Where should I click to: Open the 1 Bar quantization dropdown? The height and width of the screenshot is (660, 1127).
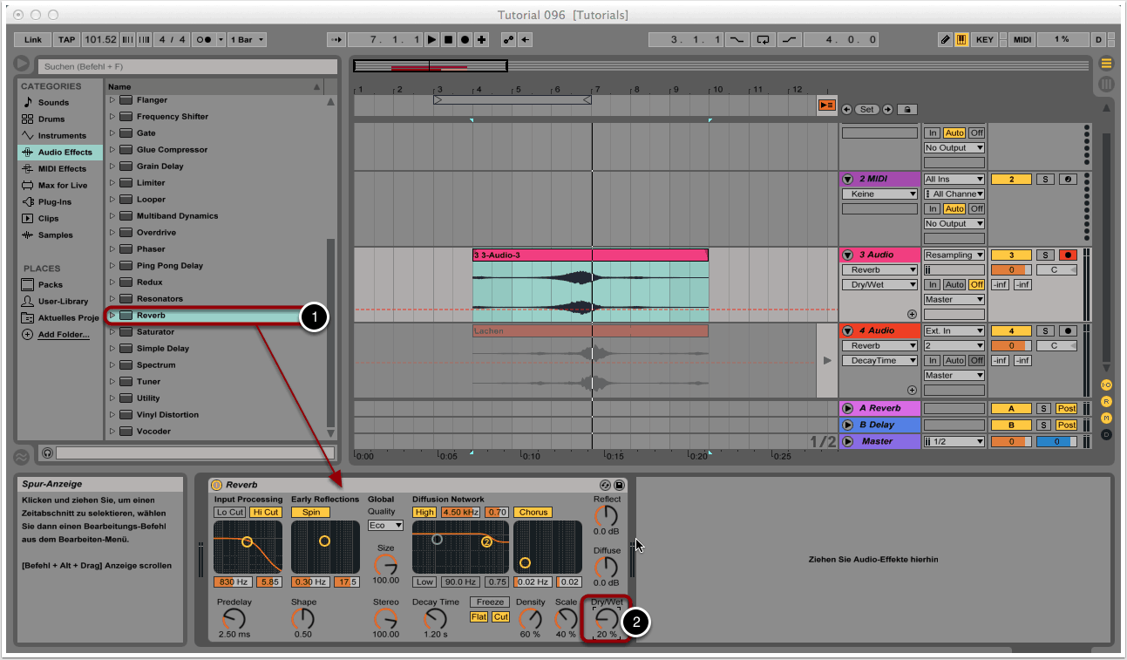[x=248, y=40]
